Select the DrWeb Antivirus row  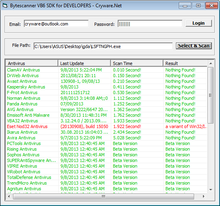(106, 76)
